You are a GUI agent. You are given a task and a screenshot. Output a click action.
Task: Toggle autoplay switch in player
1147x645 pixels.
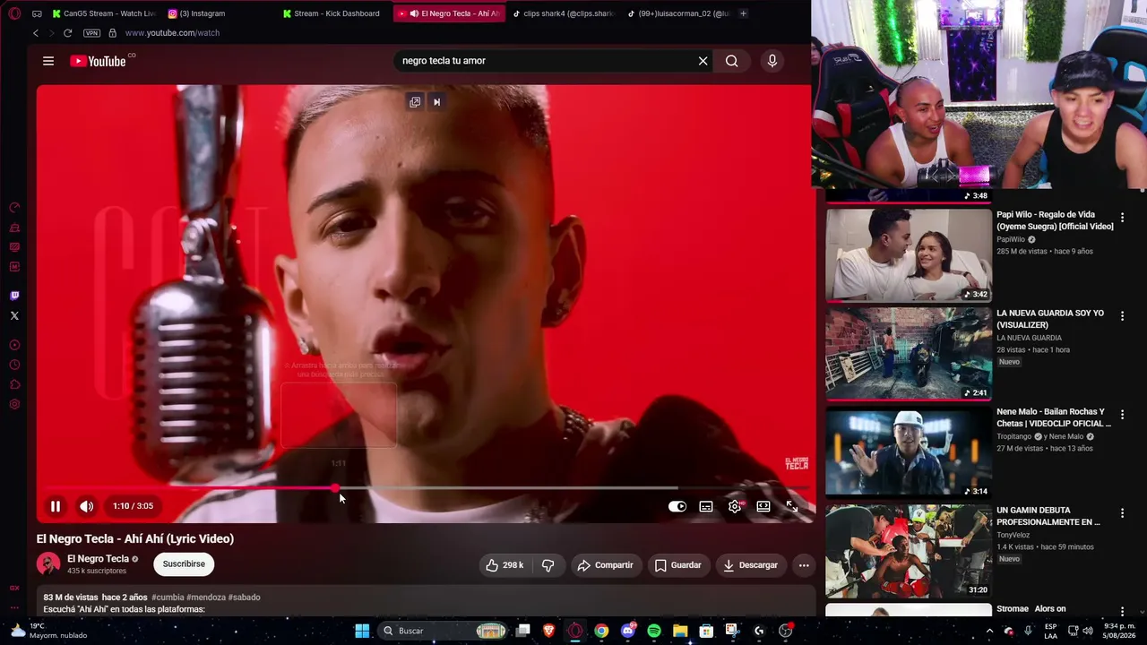point(677,506)
